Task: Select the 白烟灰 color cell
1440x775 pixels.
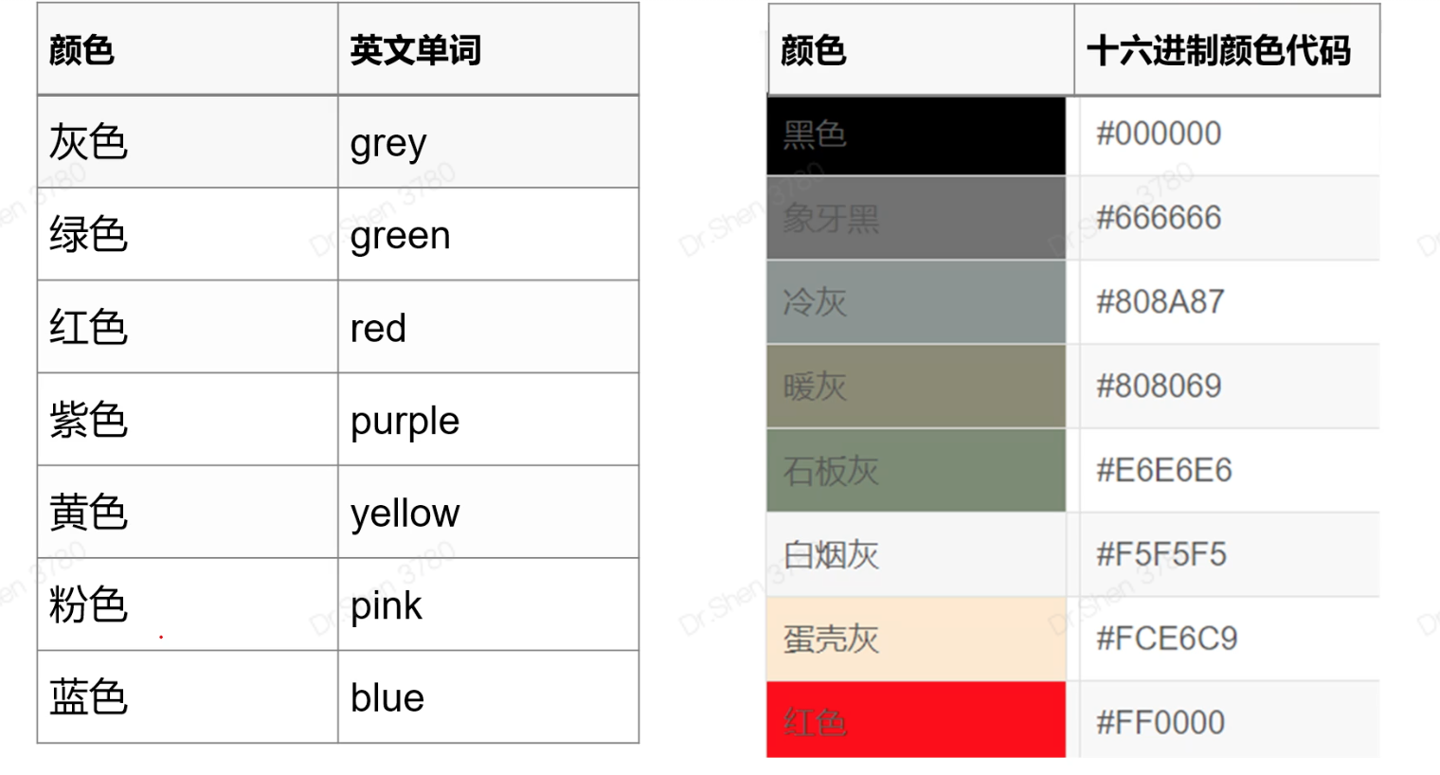Action: coord(916,555)
